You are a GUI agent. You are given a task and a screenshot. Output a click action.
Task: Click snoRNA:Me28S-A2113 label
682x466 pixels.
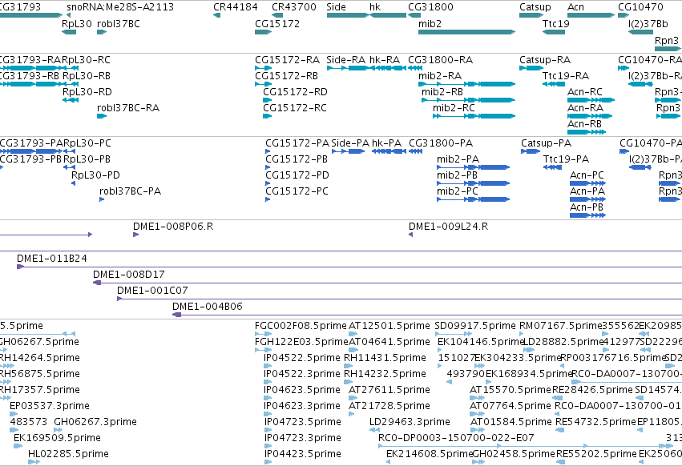click(120, 7)
